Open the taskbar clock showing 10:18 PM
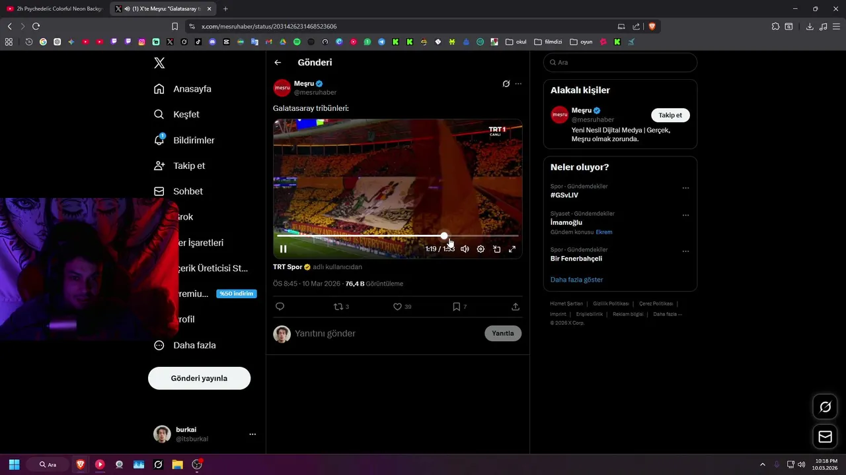This screenshot has width=846, height=475. point(826,464)
